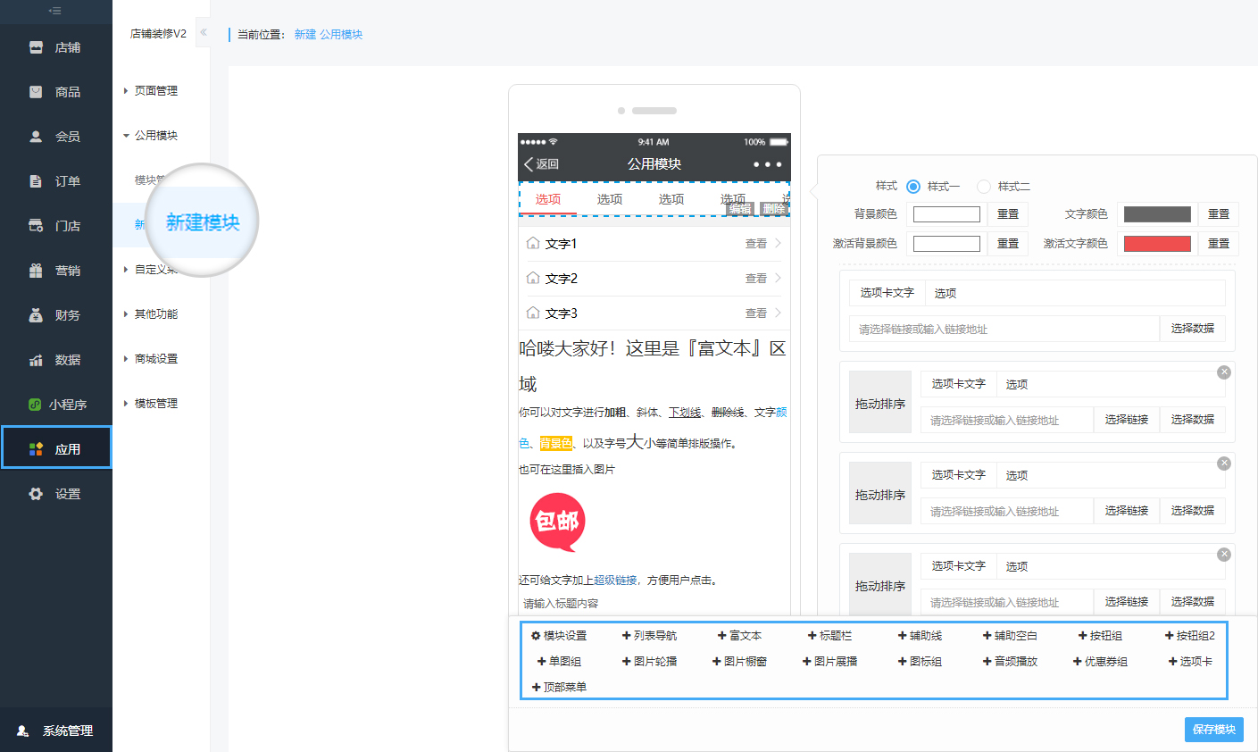Open the 设置 gear icon
Viewport: 1258px width, 752px height.
(36, 494)
